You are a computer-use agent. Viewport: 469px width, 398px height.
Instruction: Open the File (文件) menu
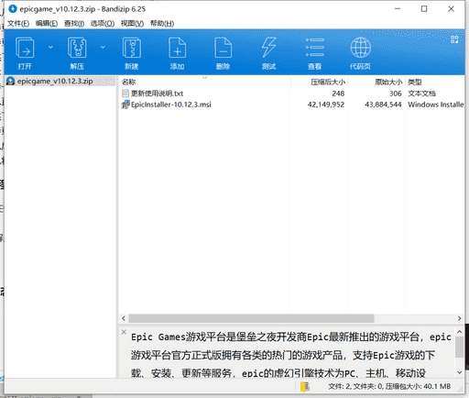[18, 23]
